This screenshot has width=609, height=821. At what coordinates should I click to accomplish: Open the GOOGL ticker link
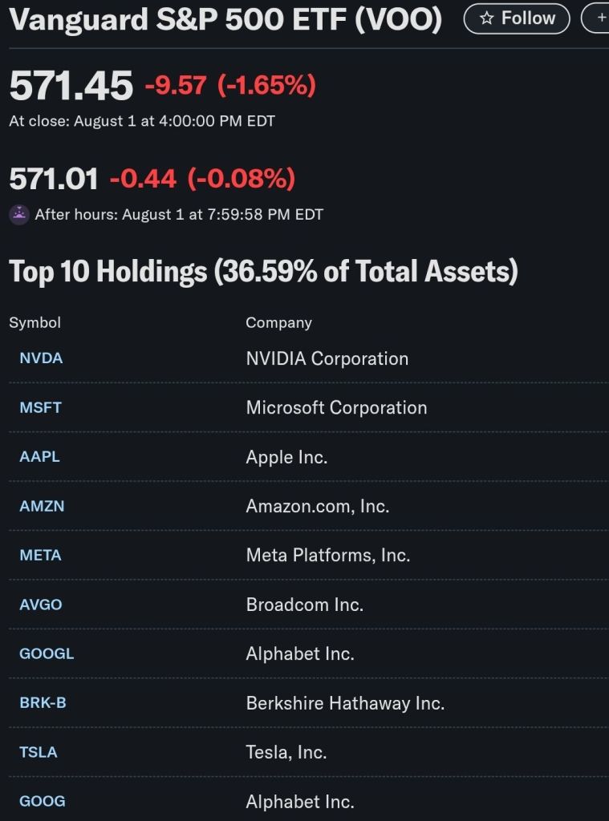[47, 653]
